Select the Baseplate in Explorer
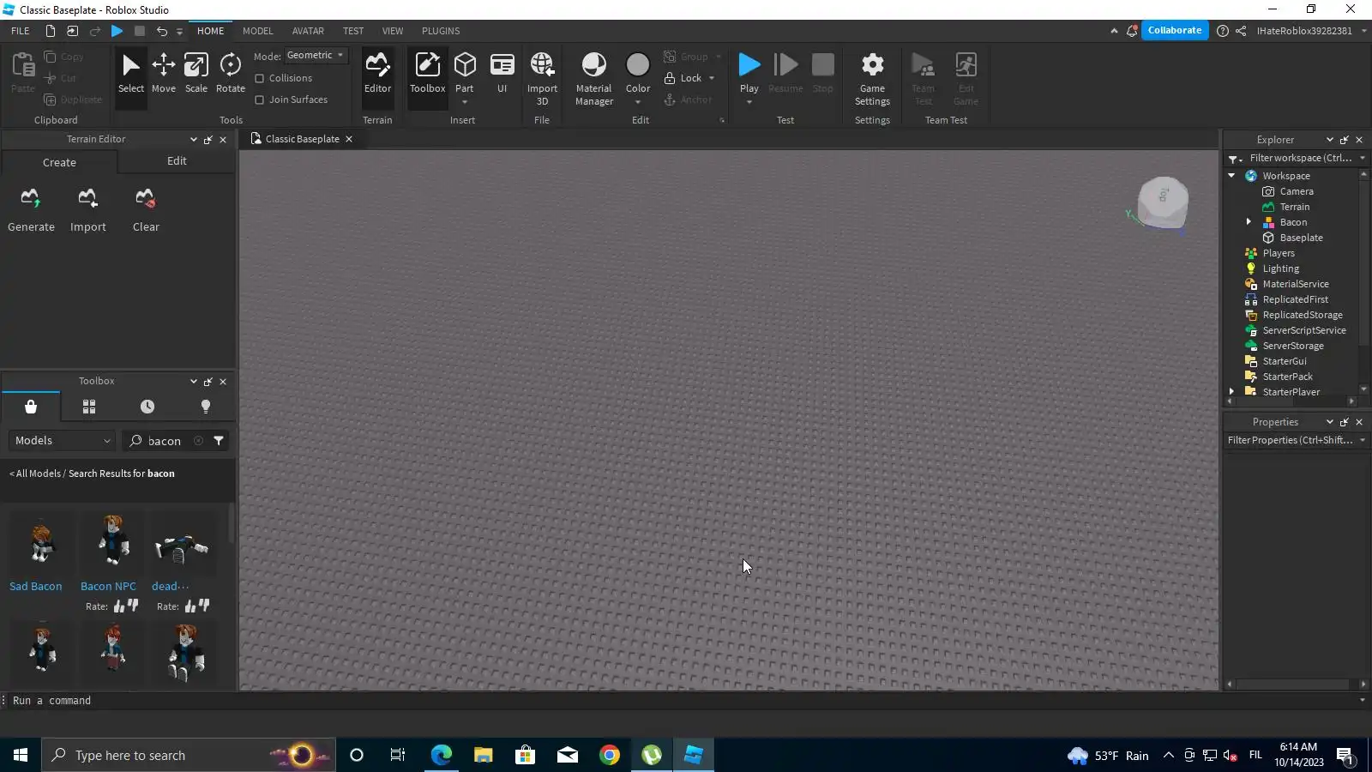The image size is (1372, 772). click(x=1301, y=238)
